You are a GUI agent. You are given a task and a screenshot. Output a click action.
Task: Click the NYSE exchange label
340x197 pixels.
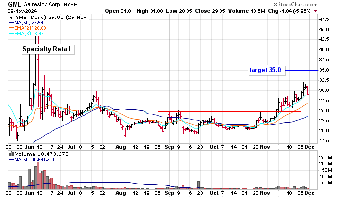pos(70,4)
